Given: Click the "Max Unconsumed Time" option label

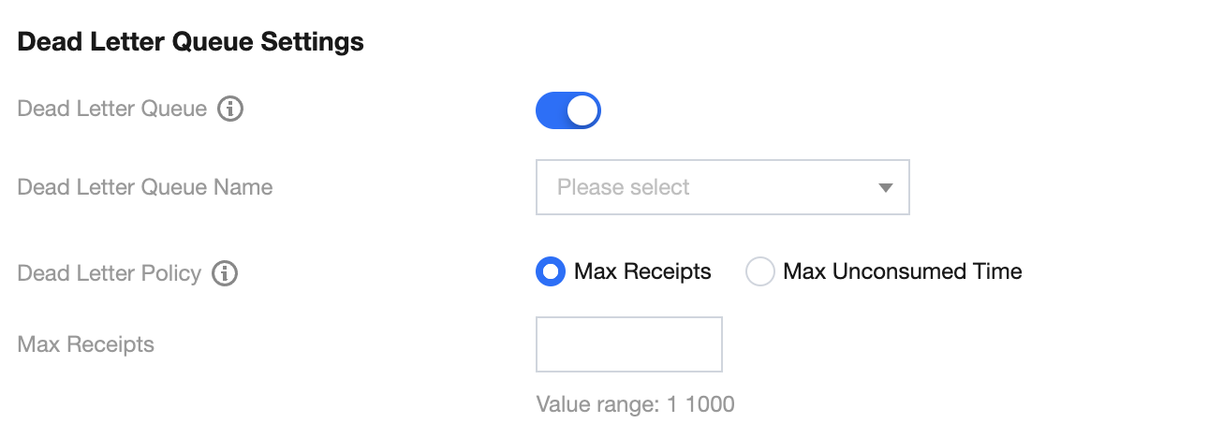Looking at the screenshot, I should (x=902, y=272).
